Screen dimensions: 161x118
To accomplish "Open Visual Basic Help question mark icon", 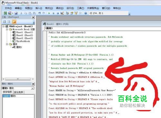I will pos(86,13).
